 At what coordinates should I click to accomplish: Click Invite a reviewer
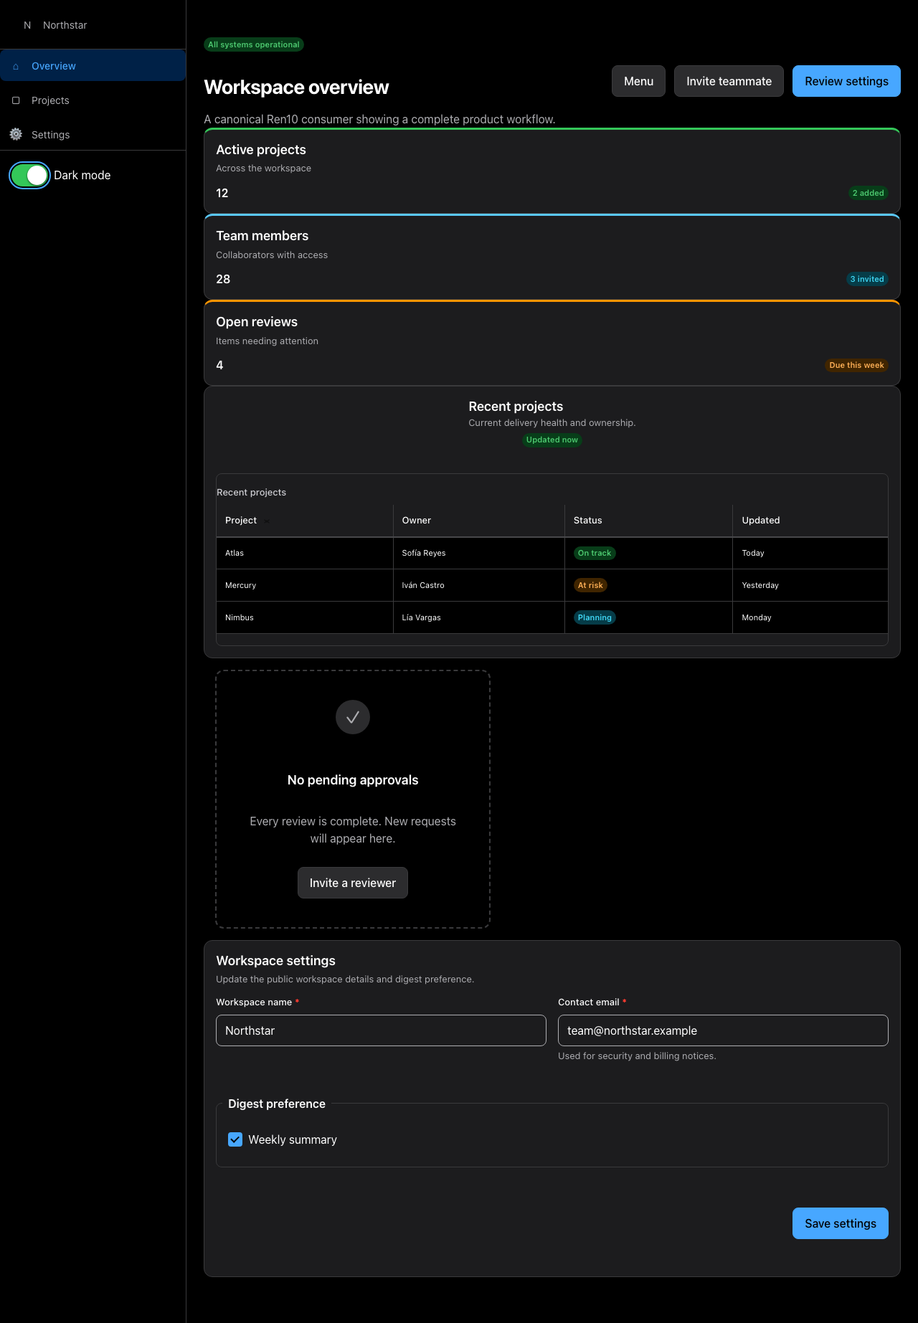[x=353, y=883]
